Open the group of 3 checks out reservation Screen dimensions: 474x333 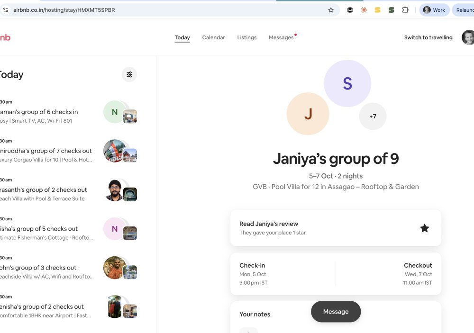[68, 268]
